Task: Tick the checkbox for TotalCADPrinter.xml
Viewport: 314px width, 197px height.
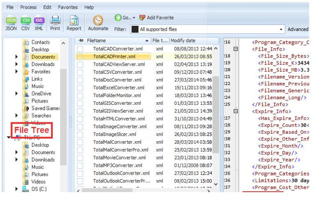Action: coord(80,57)
